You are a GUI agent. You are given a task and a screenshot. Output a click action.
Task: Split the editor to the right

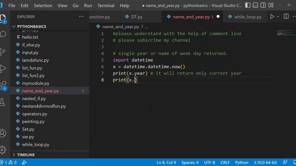point(286,17)
